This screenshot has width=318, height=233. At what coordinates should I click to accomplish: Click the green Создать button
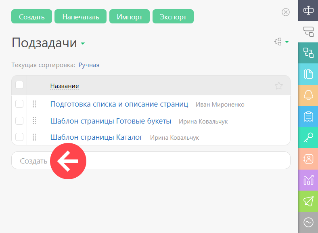pos(31,17)
